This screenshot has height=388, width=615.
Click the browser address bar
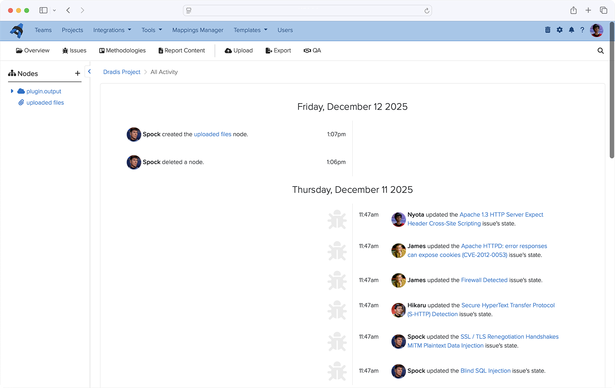point(307,10)
